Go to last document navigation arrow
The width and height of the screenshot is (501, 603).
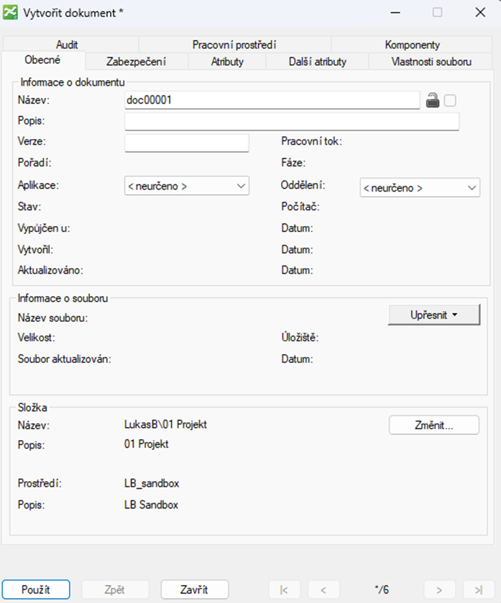pos(479,589)
